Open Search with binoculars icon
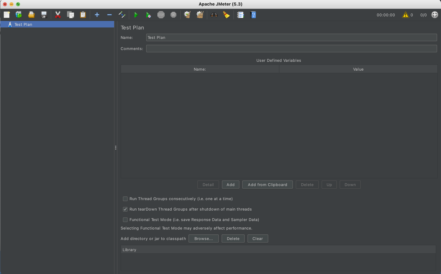This screenshot has width=441, height=274. 214,15
